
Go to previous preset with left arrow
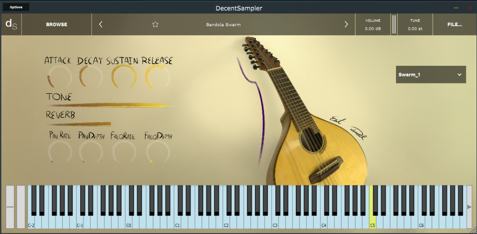click(x=101, y=24)
